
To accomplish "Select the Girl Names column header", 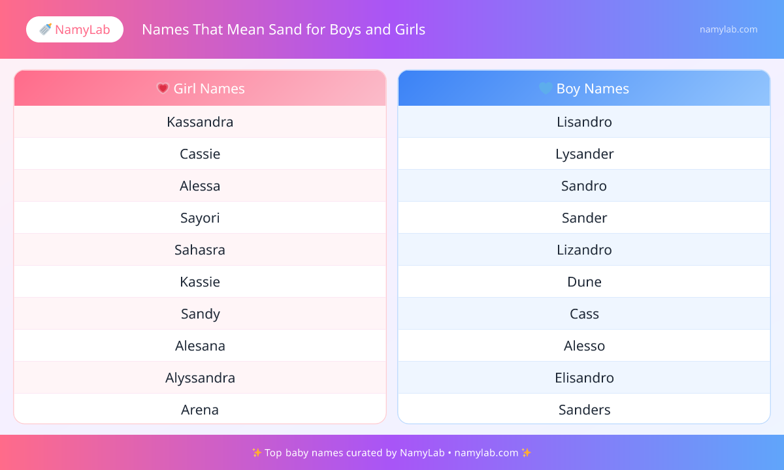I will click(x=200, y=88).
